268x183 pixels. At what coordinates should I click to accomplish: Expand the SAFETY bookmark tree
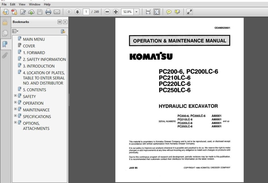(x=15, y=95)
